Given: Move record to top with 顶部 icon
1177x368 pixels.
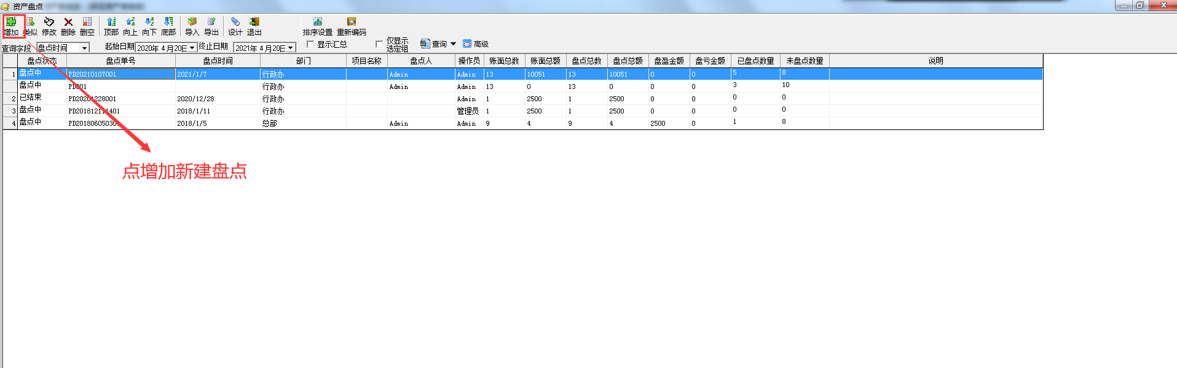Looking at the screenshot, I should pos(111,23).
